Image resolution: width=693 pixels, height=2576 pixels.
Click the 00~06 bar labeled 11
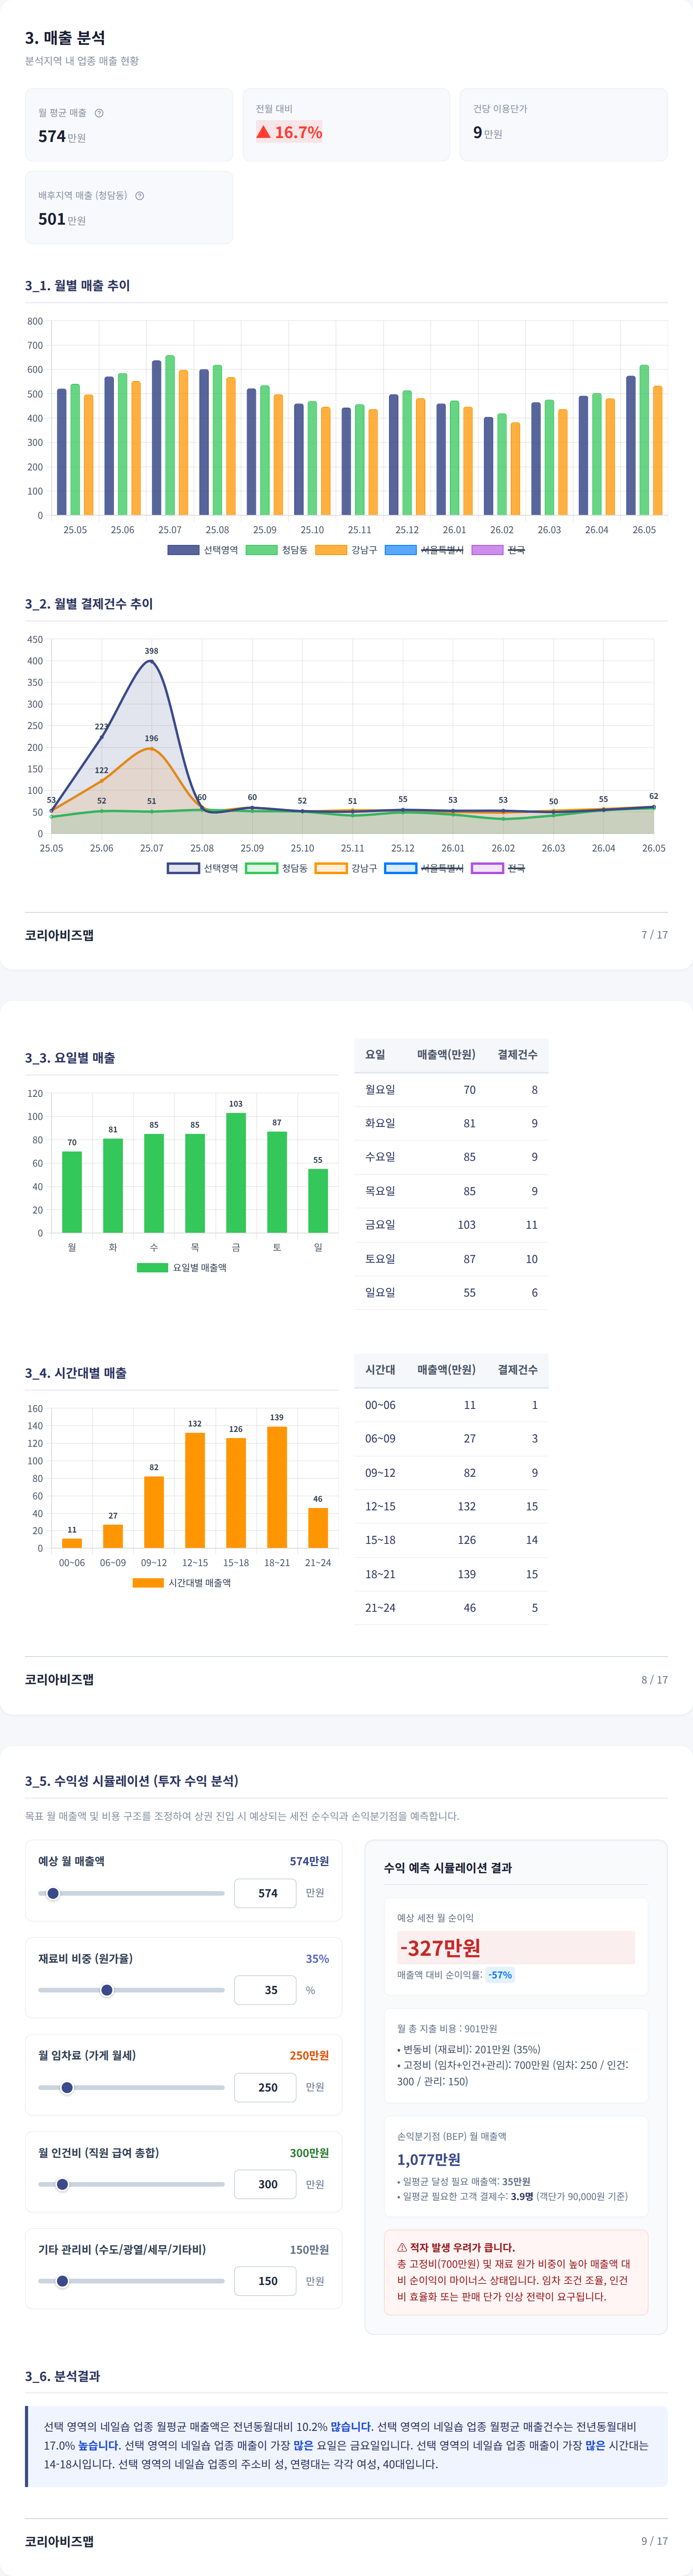(x=72, y=1543)
